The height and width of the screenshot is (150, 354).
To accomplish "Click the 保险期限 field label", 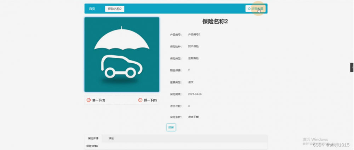I will point(176,94).
